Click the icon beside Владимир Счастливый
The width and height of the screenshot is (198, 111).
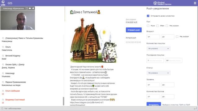coord(3,100)
